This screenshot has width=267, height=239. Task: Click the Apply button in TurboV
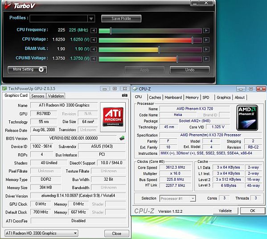(x=144, y=70)
